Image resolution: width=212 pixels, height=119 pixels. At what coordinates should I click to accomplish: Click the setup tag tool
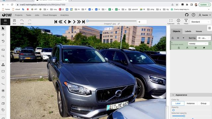(x=3, y=110)
